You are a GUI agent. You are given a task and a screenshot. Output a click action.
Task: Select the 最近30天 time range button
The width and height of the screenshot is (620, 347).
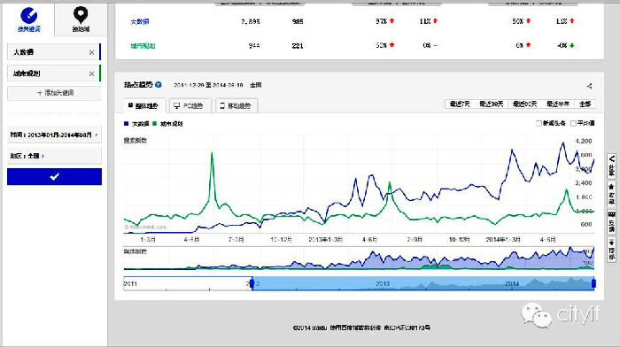point(491,104)
